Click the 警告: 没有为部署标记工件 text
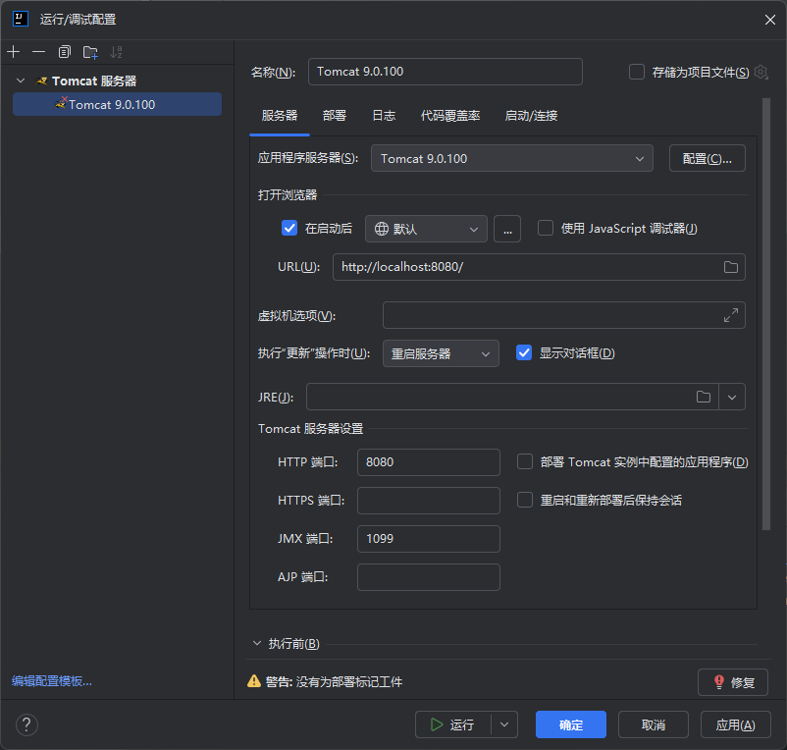 (334, 681)
